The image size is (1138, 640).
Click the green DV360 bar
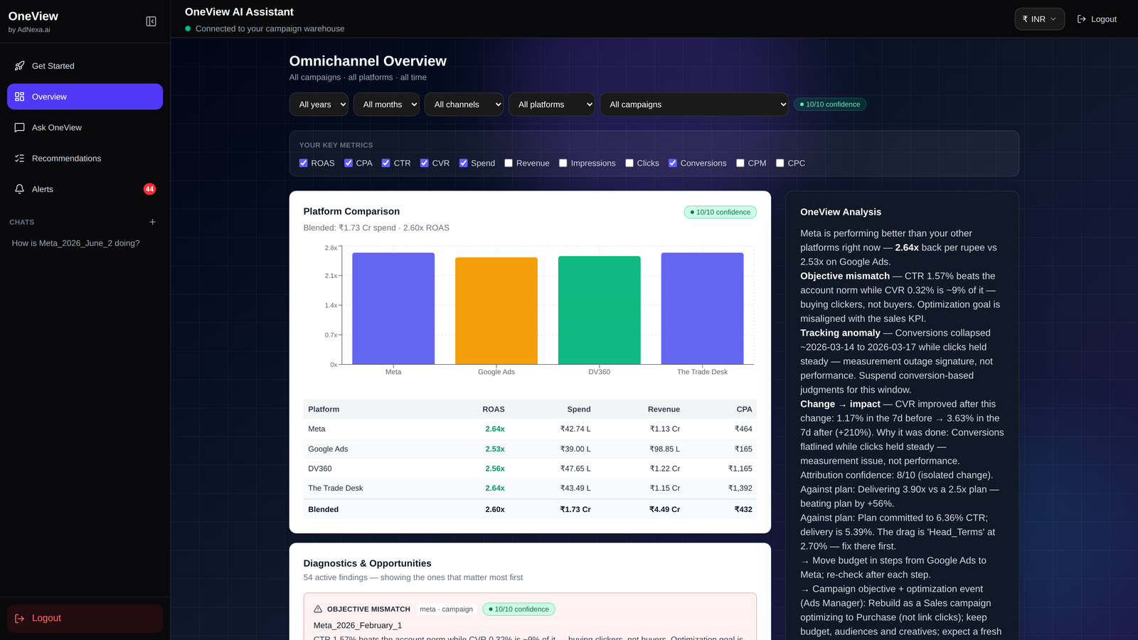(x=600, y=310)
